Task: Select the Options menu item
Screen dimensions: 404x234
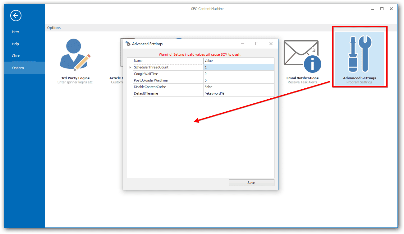Action: click(x=24, y=68)
